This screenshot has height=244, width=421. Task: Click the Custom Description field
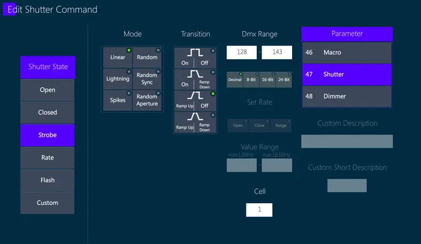347,141
